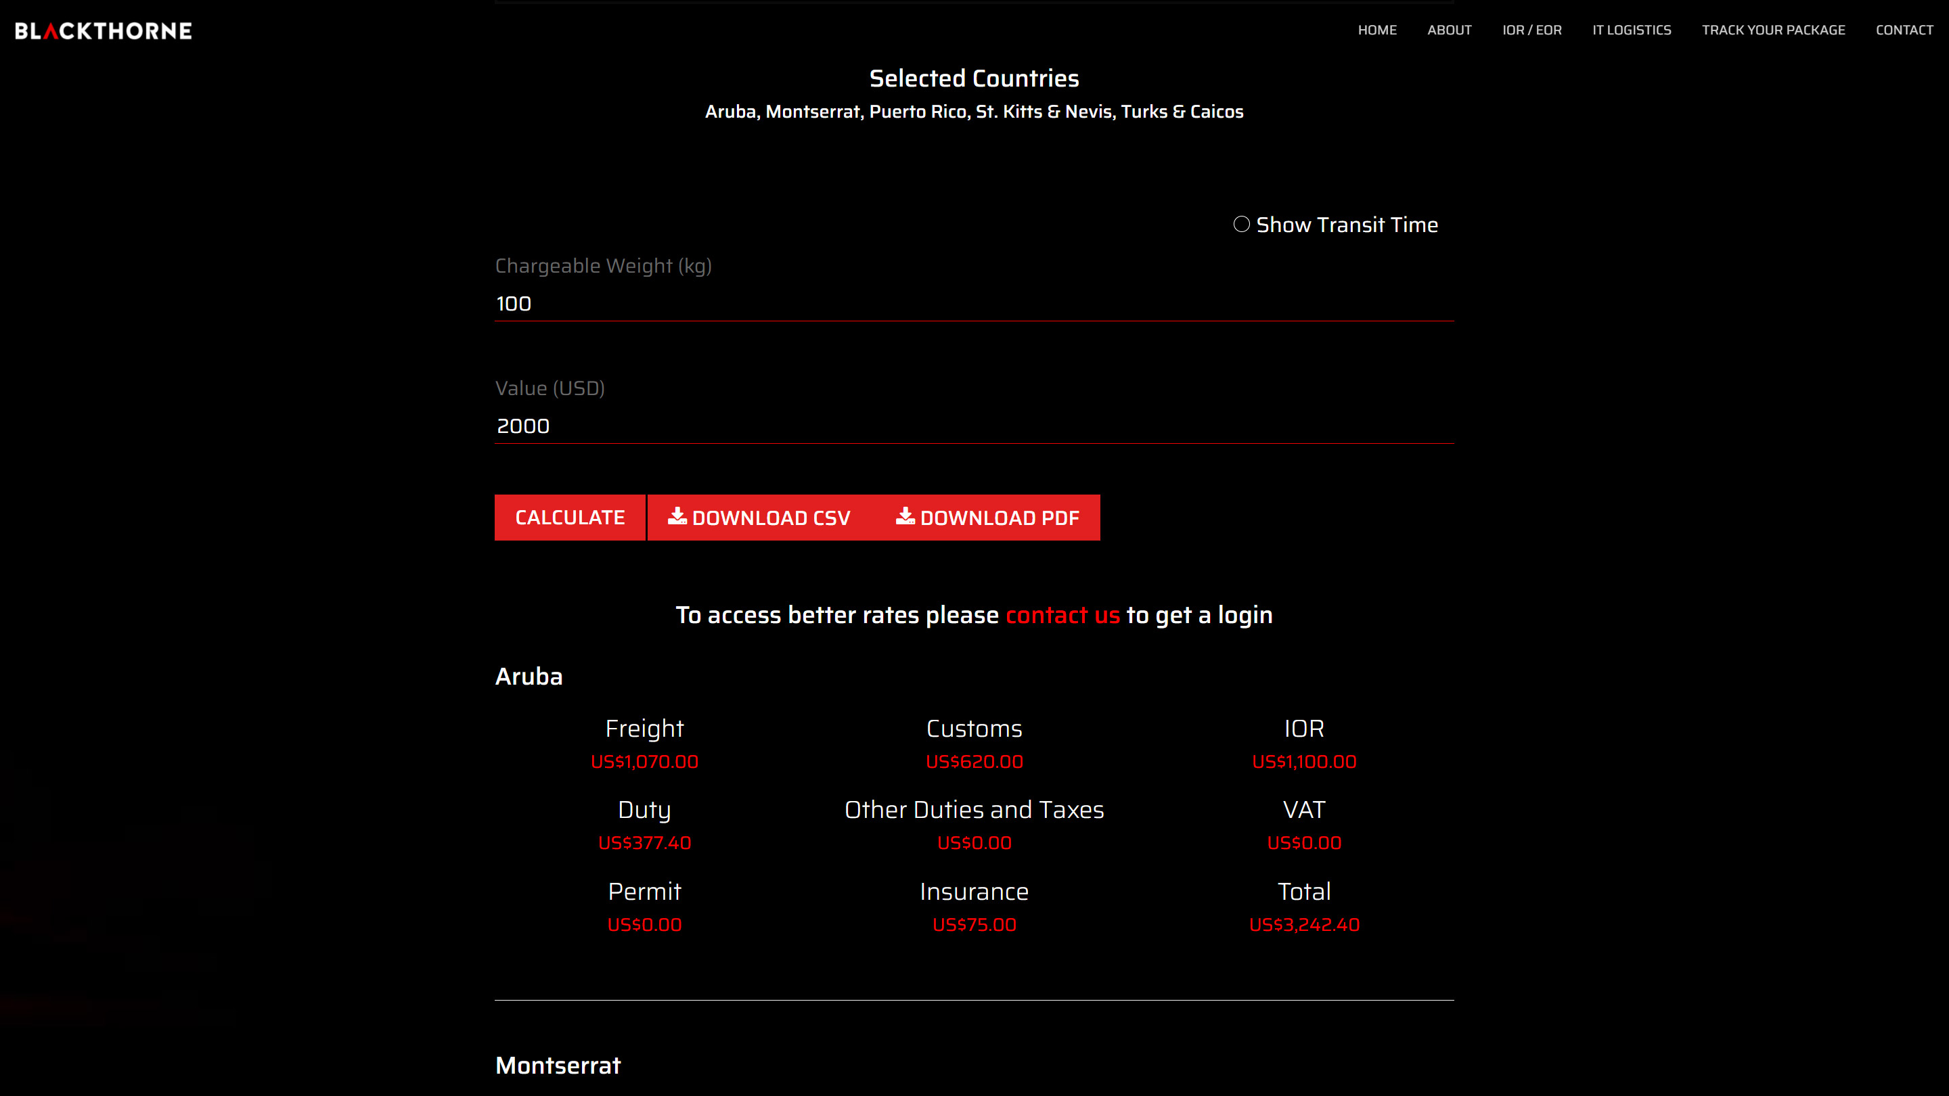Viewport: 1949px width, 1096px height.
Task: Click the Blackthorne logo
Action: click(x=103, y=31)
